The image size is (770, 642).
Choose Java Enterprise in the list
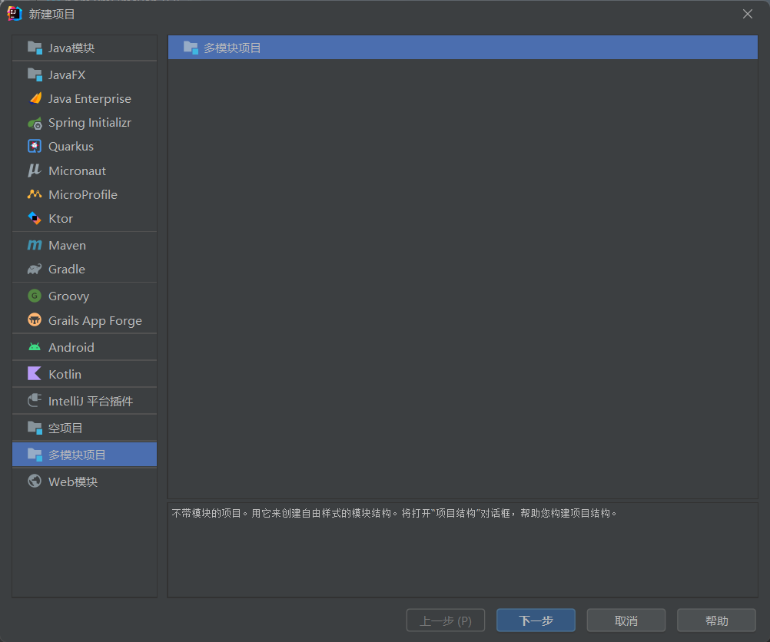coord(85,98)
